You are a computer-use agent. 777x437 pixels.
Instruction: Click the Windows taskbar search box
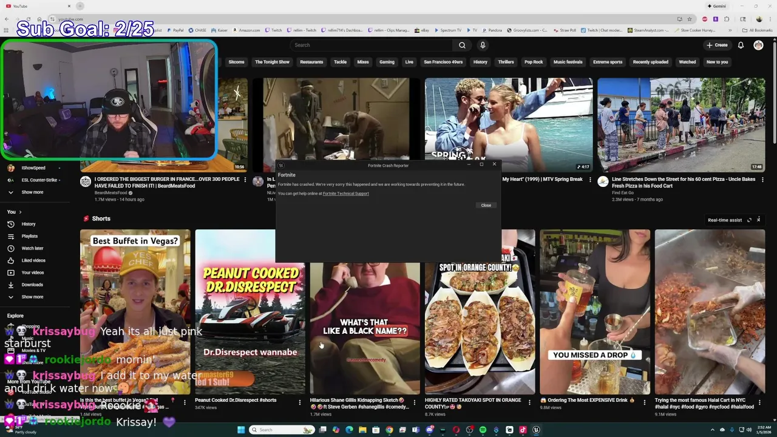(x=282, y=430)
